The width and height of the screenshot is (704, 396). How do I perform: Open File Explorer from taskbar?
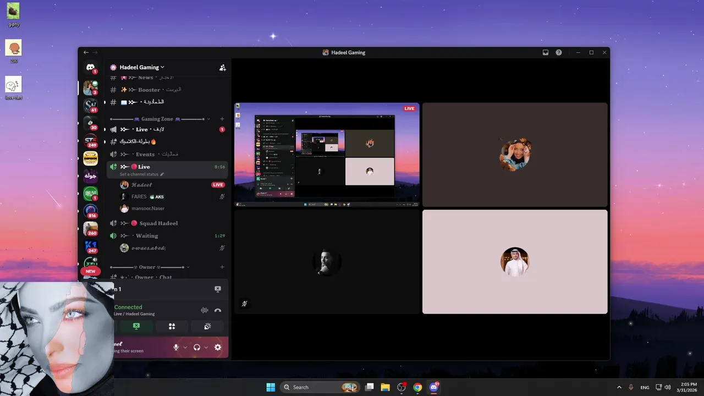coord(386,387)
